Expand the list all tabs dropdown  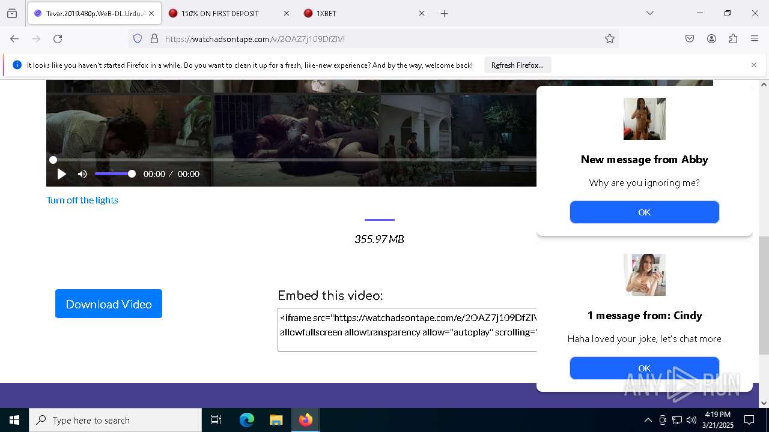(x=650, y=13)
